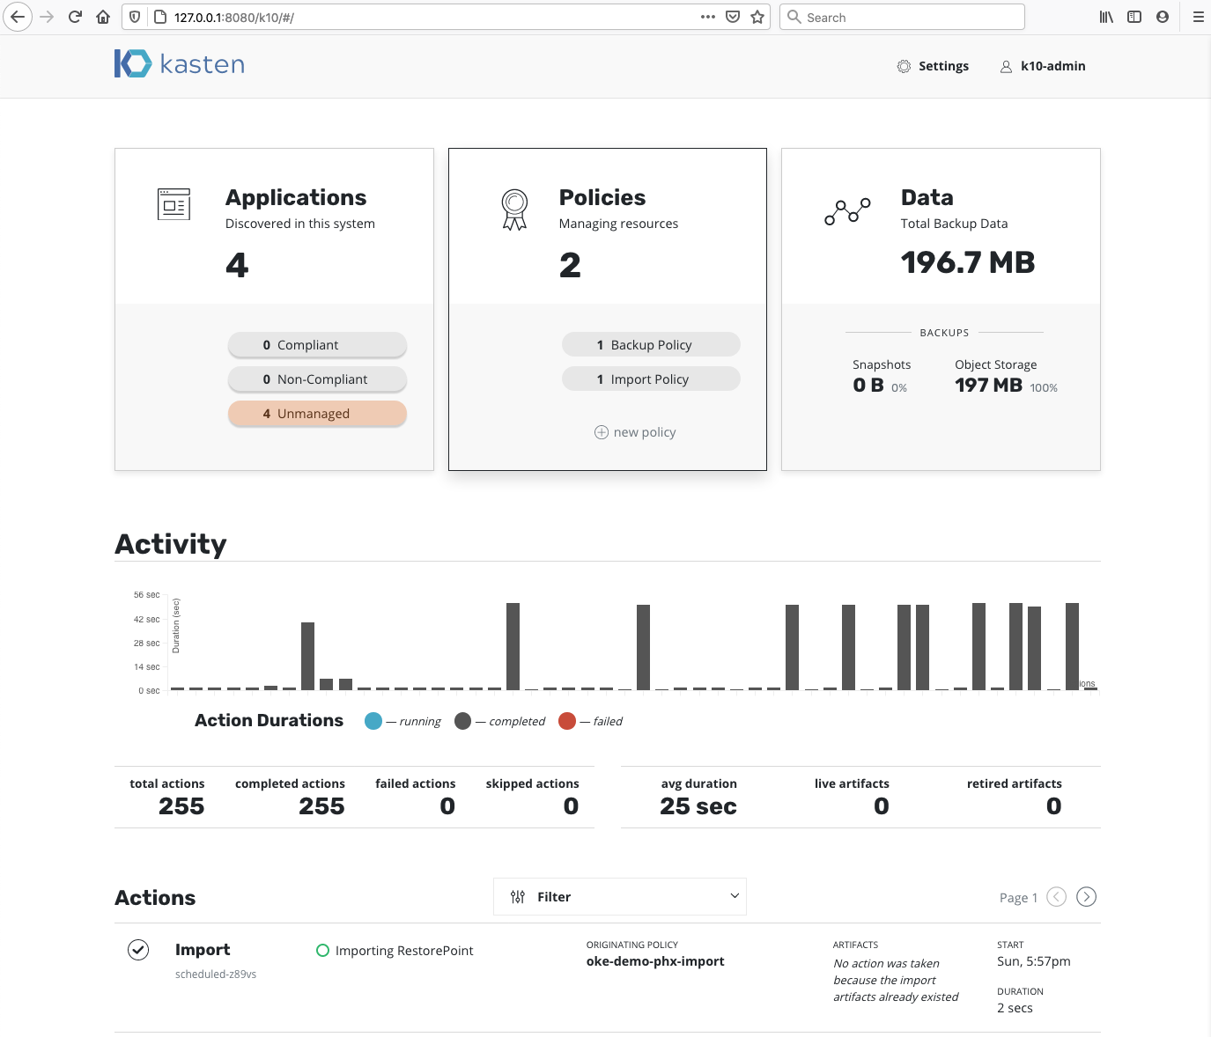Click the previous page chevron
The height and width of the screenshot is (1037, 1211).
pos(1056,896)
